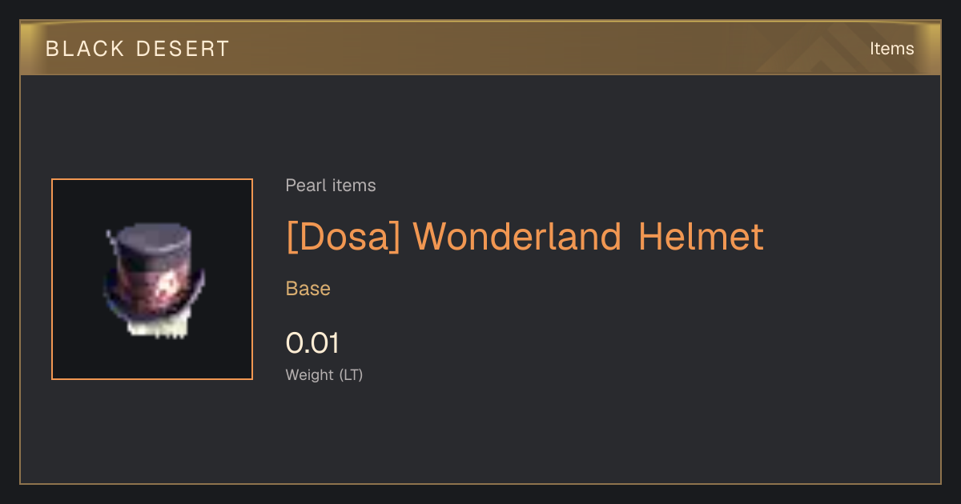Open the Pearl items category
Image resolution: width=961 pixels, height=504 pixels.
coord(331,186)
